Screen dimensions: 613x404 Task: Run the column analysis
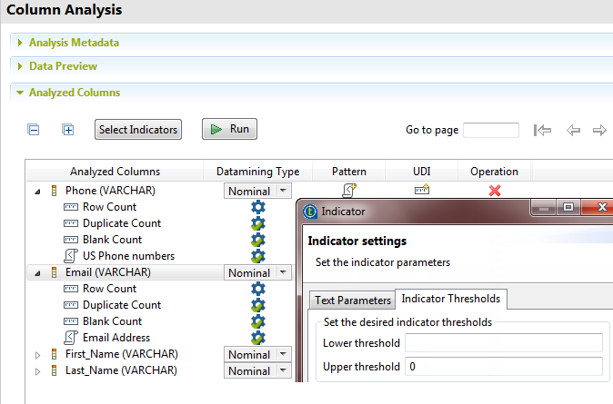tap(229, 129)
